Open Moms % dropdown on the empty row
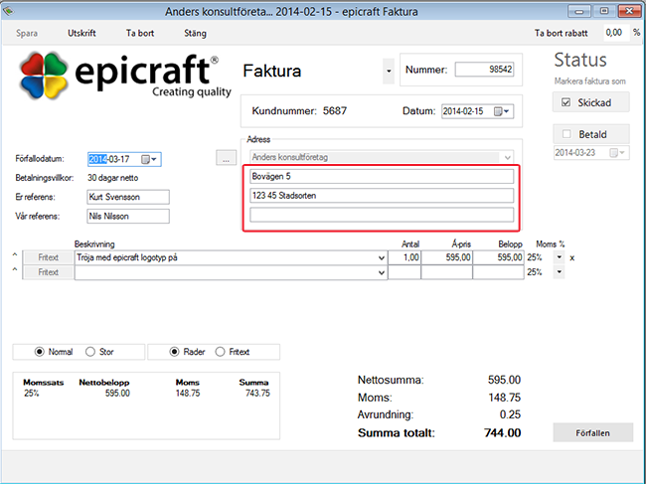The image size is (646, 484). [x=560, y=272]
